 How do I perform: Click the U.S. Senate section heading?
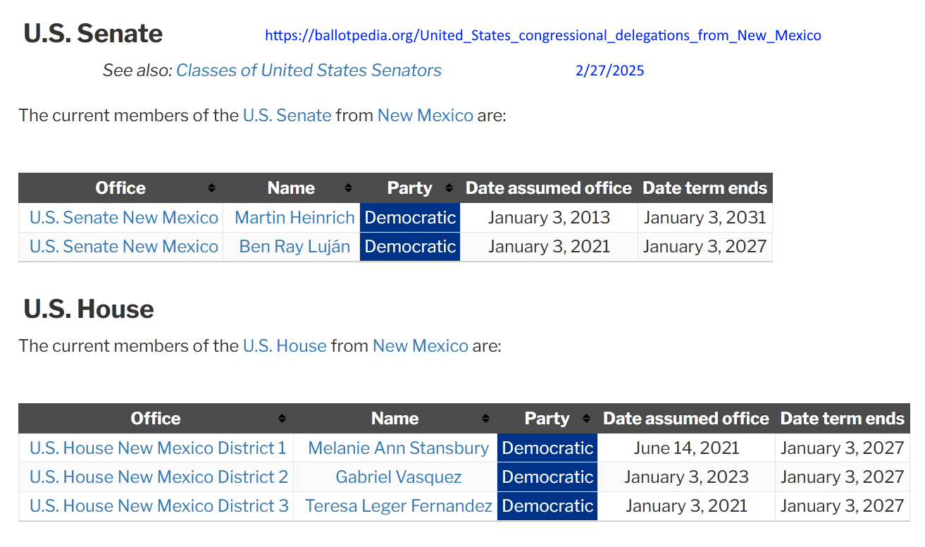click(x=93, y=34)
